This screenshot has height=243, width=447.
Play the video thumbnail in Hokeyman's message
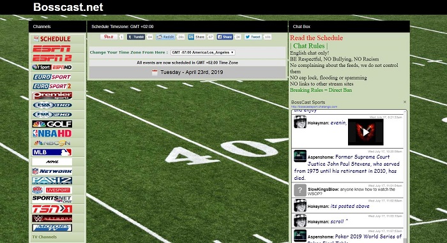tap(366, 132)
